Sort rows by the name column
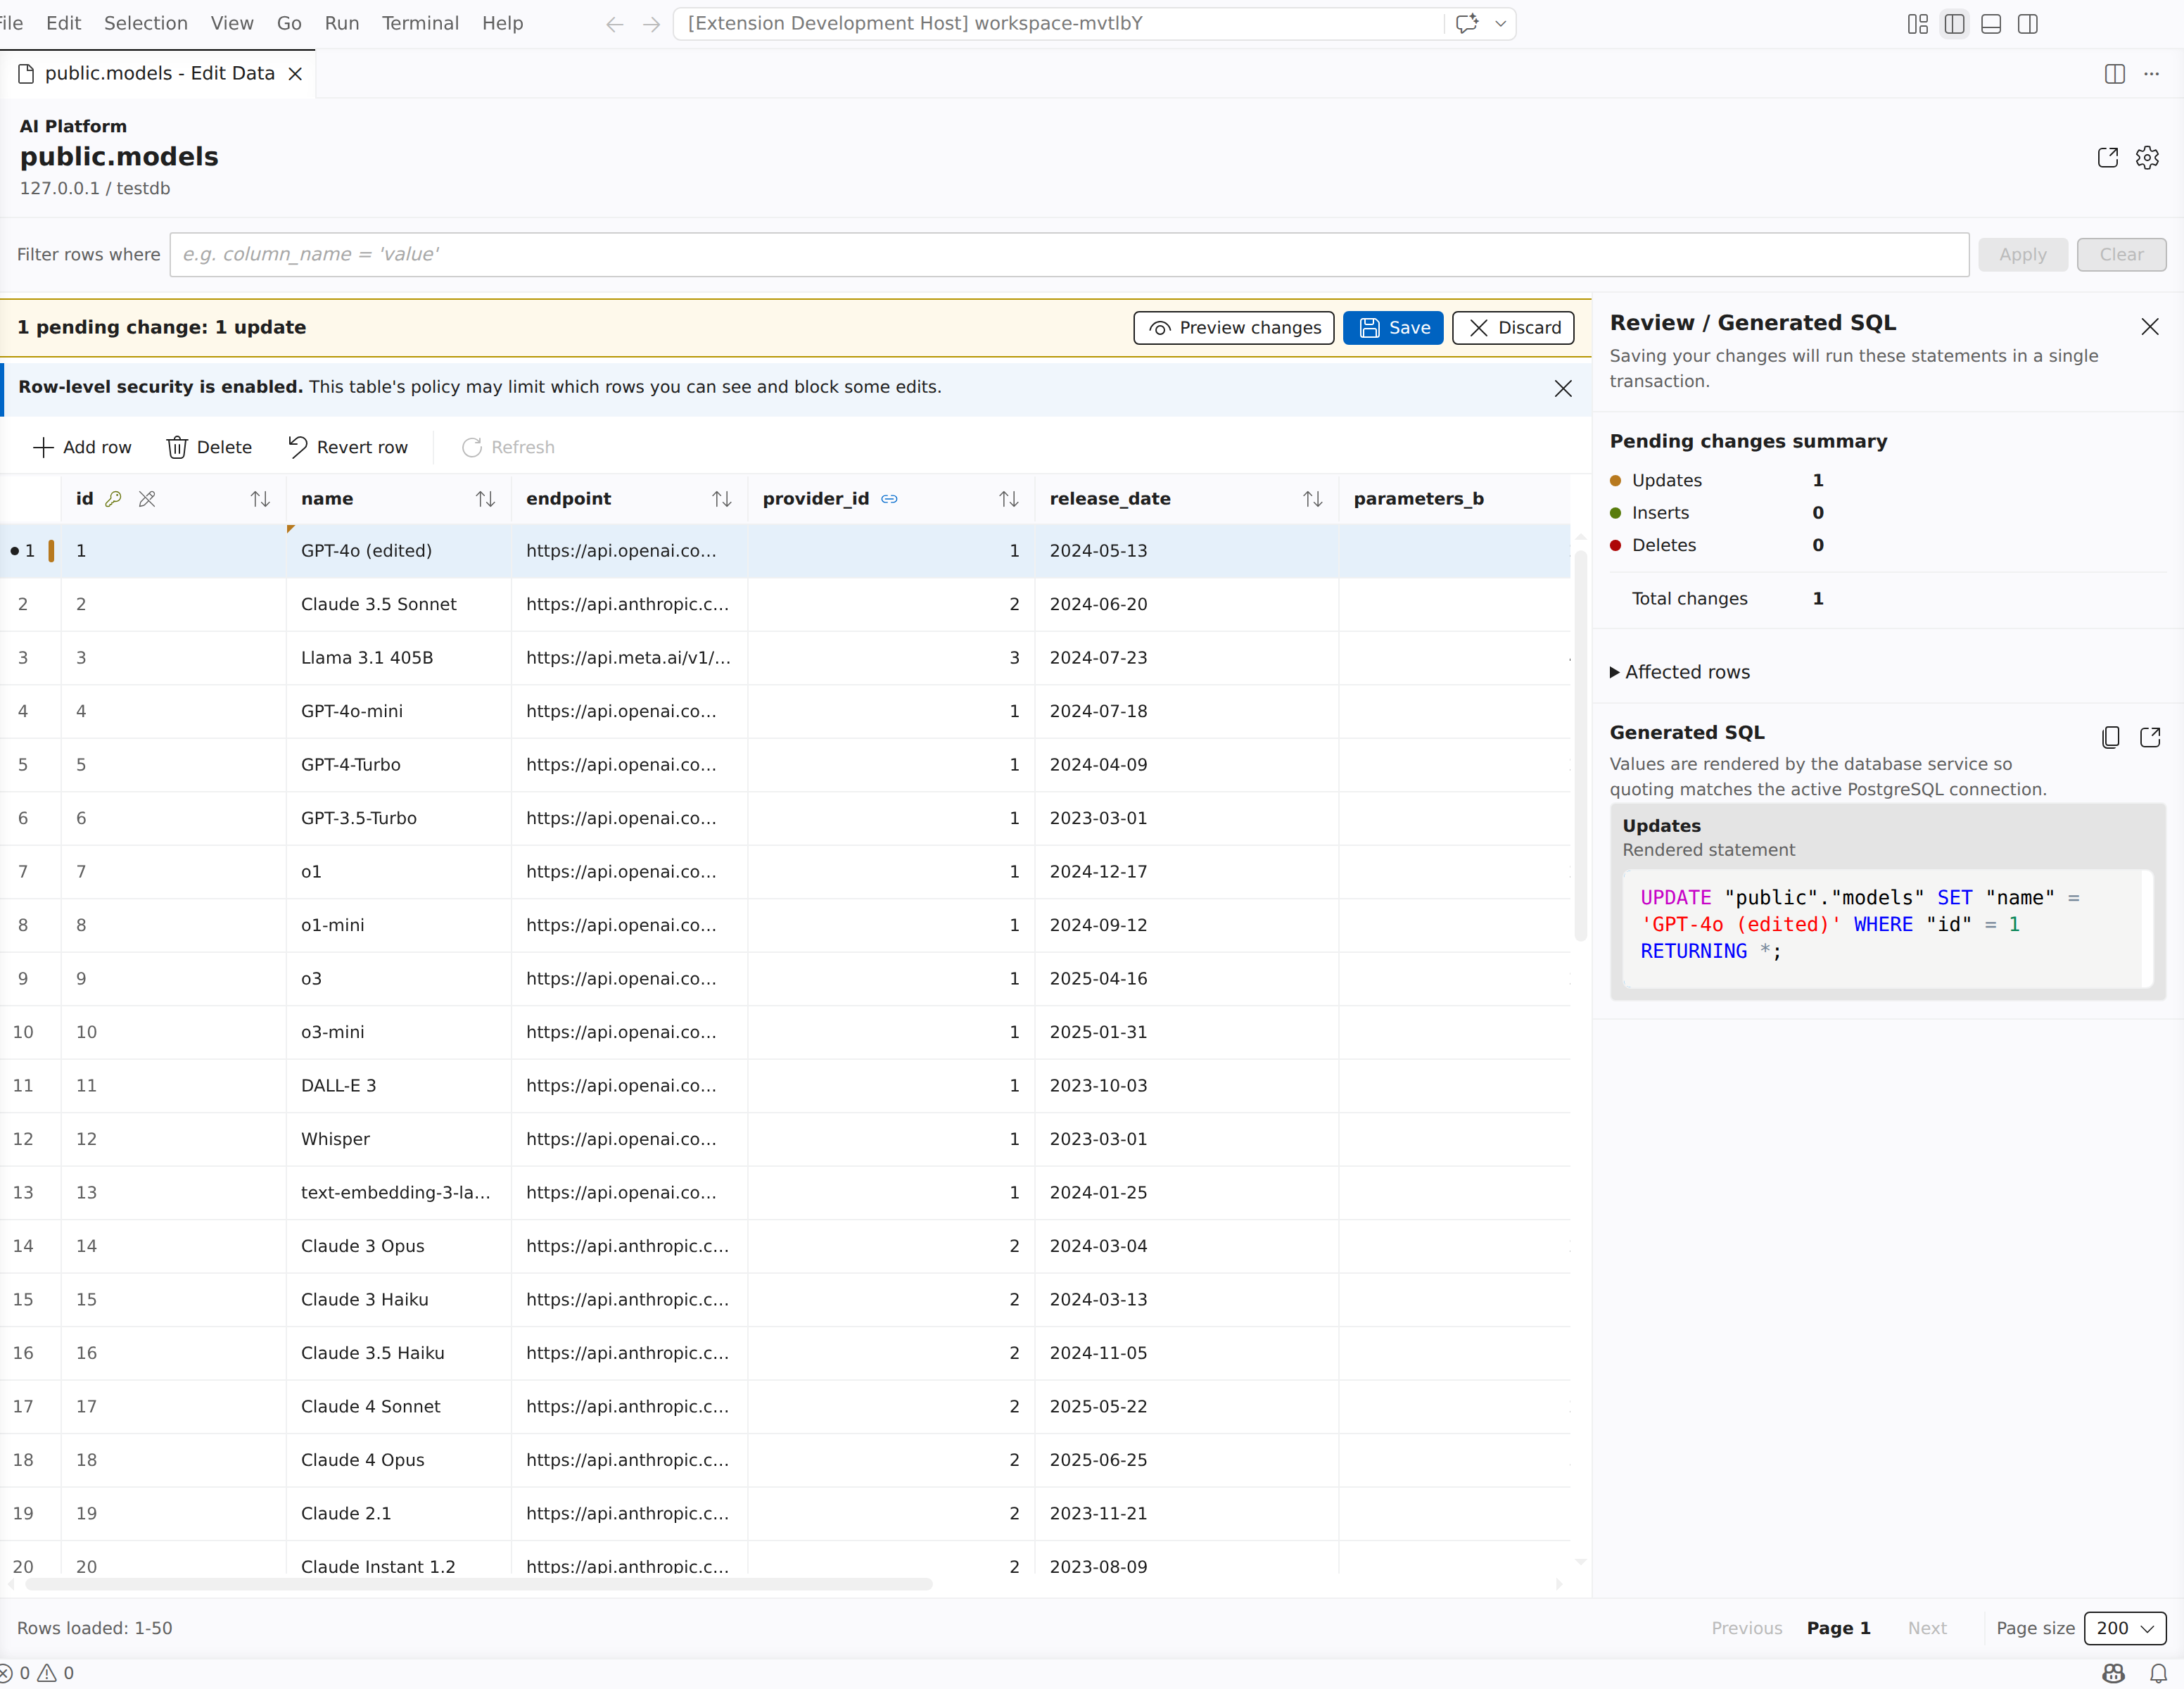This screenshot has height=1689, width=2184. [485, 499]
